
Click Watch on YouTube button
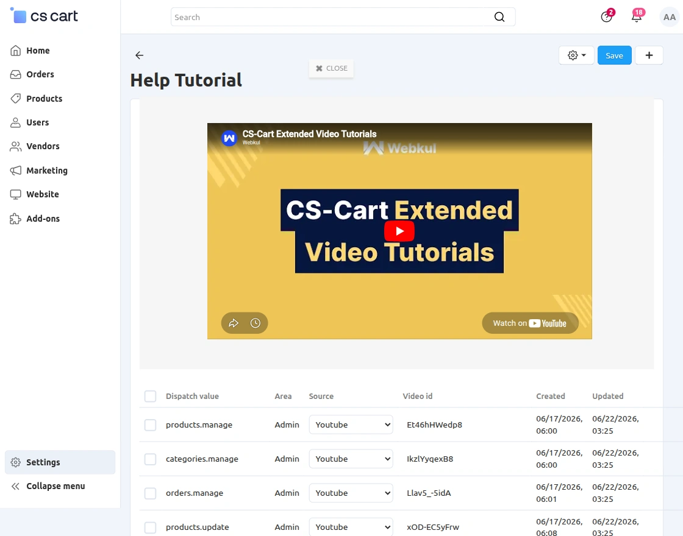click(x=530, y=323)
